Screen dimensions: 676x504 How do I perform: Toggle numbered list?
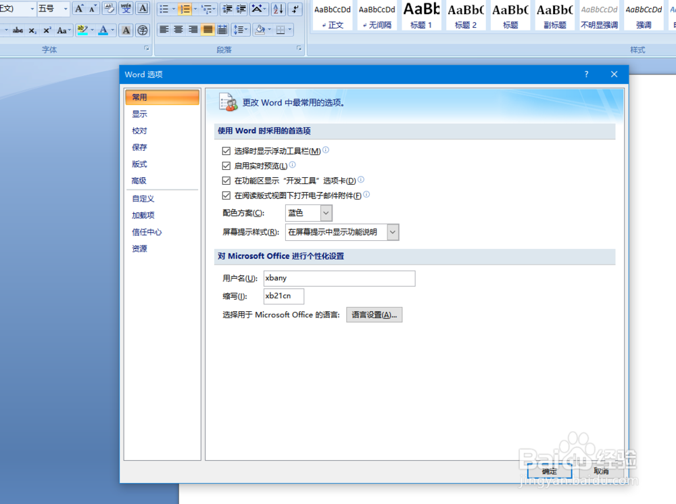tap(185, 9)
